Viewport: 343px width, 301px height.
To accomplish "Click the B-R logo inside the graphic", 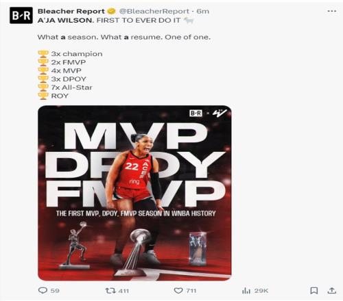I will (x=196, y=113).
